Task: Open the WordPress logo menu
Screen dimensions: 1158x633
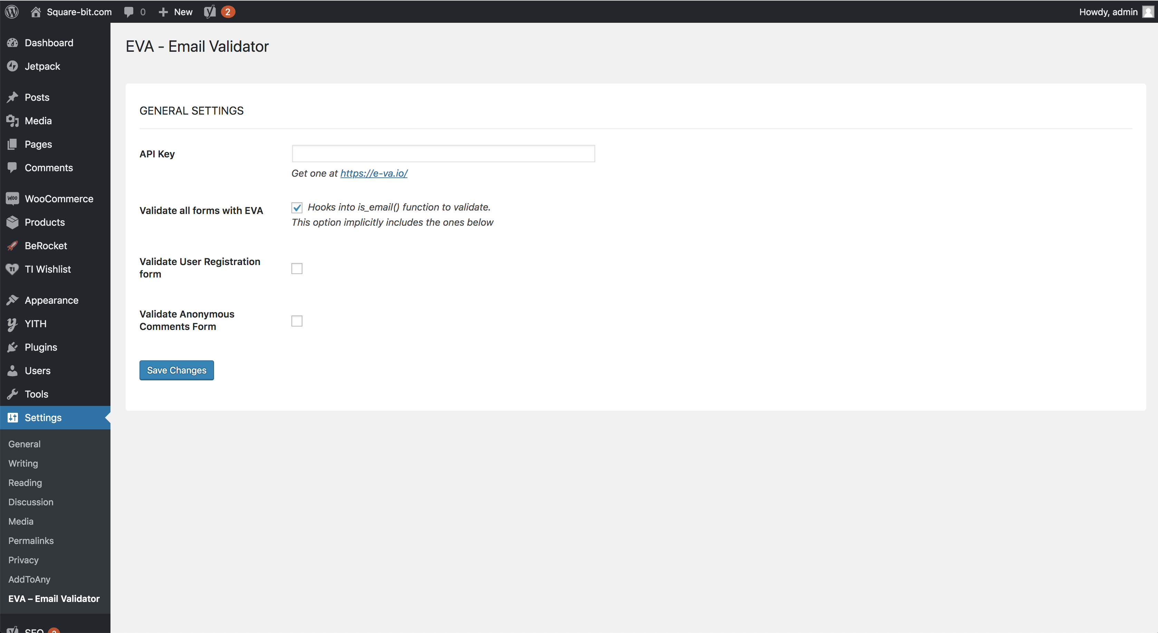Action: 12,12
